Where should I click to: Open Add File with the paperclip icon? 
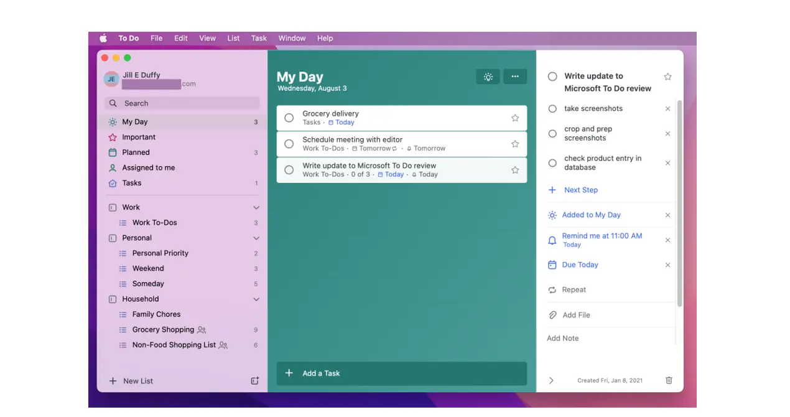click(551, 315)
